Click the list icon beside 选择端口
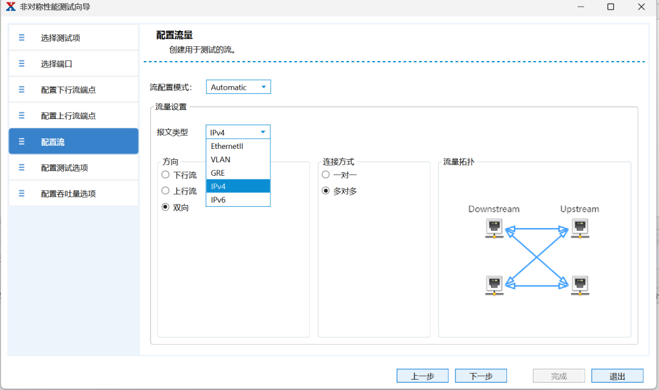Image resolution: width=659 pixels, height=390 pixels. click(x=22, y=63)
